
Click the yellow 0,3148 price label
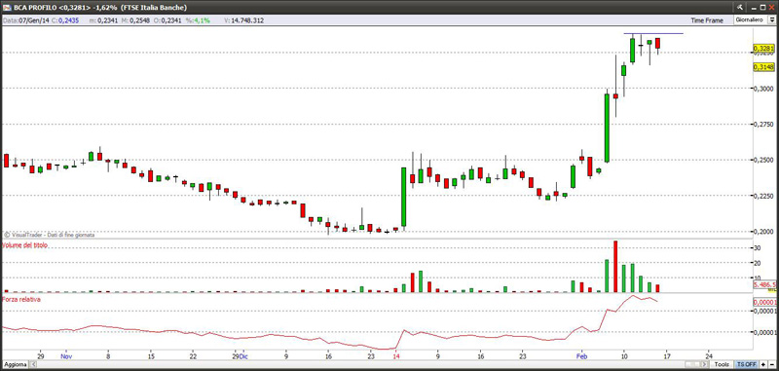763,66
